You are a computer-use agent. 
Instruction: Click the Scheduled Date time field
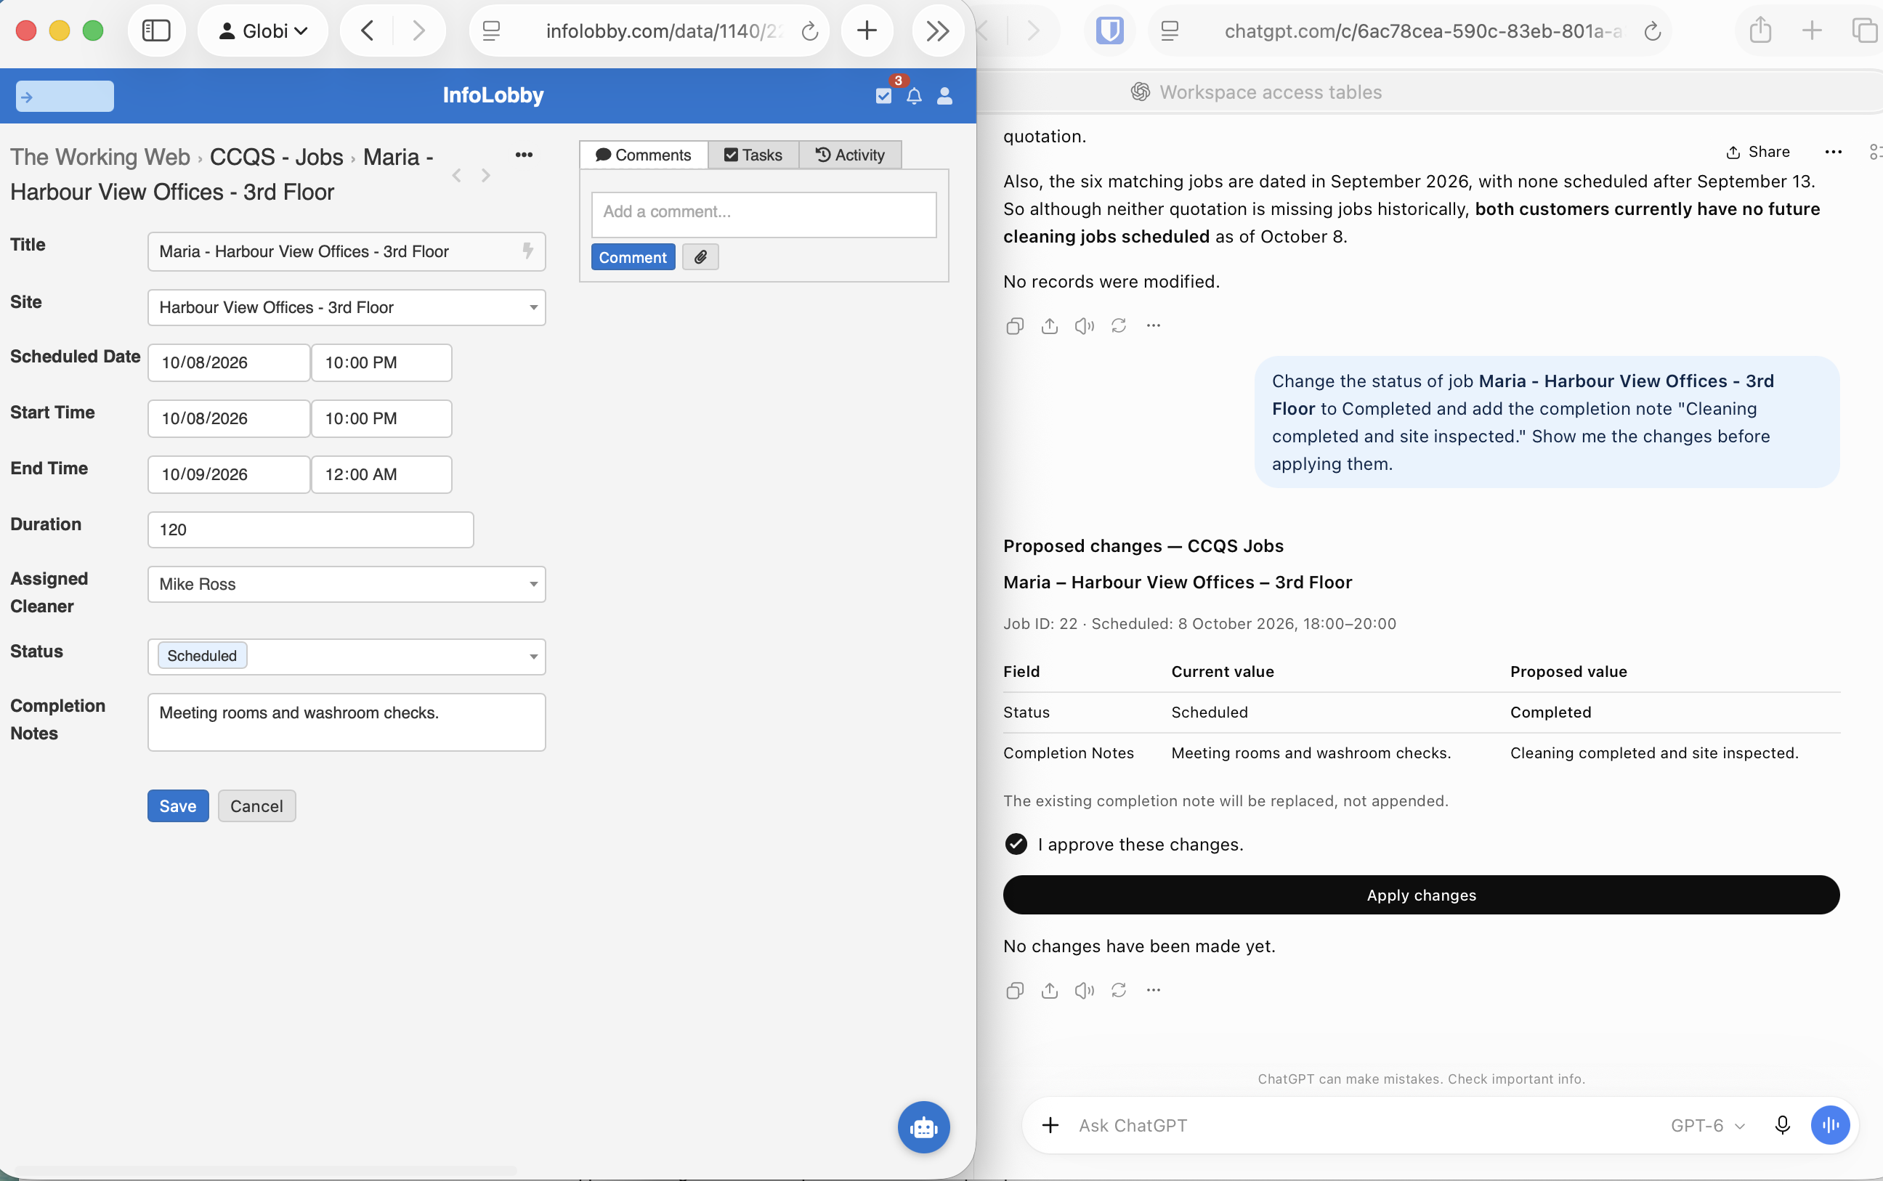[381, 362]
